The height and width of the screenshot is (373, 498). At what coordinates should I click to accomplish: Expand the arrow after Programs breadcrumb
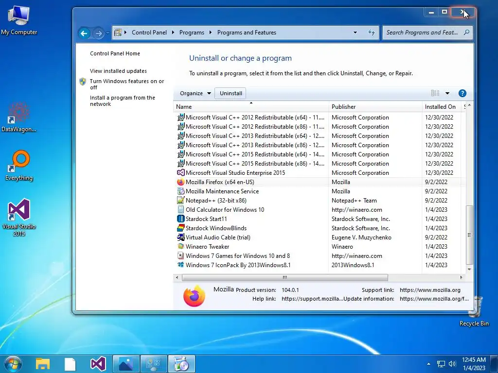coord(211,33)
